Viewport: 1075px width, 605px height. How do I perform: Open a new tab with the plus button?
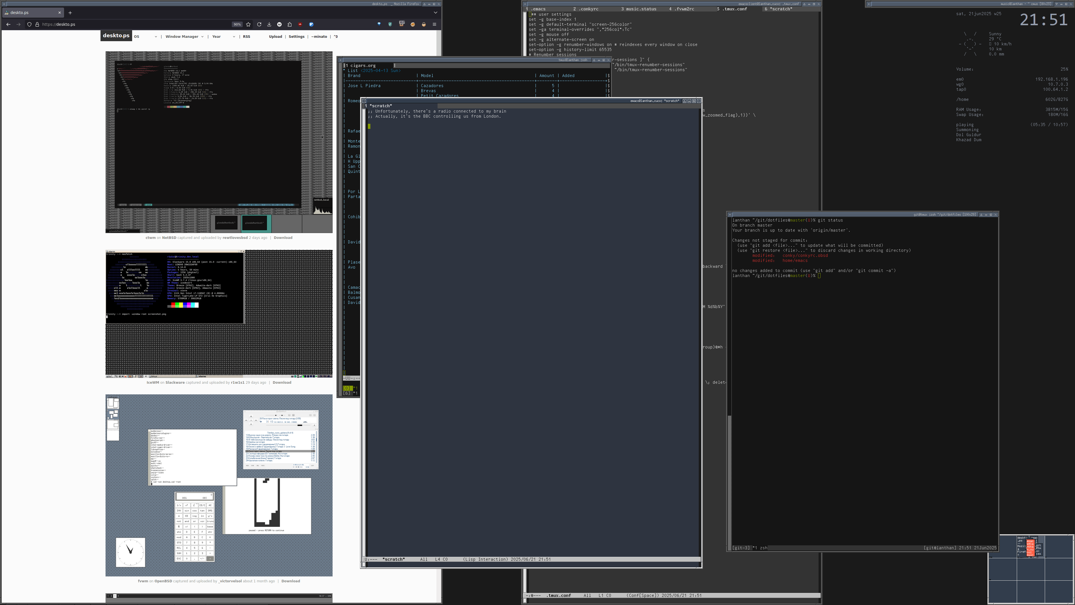[x=70, y=13]
